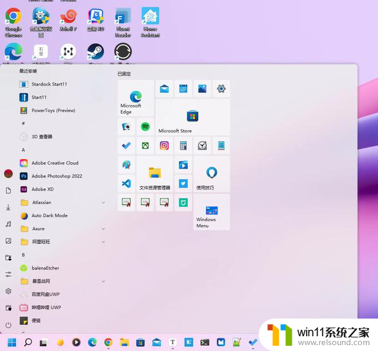Open the Microsoft Edge pinned tile

click(136, 99)
